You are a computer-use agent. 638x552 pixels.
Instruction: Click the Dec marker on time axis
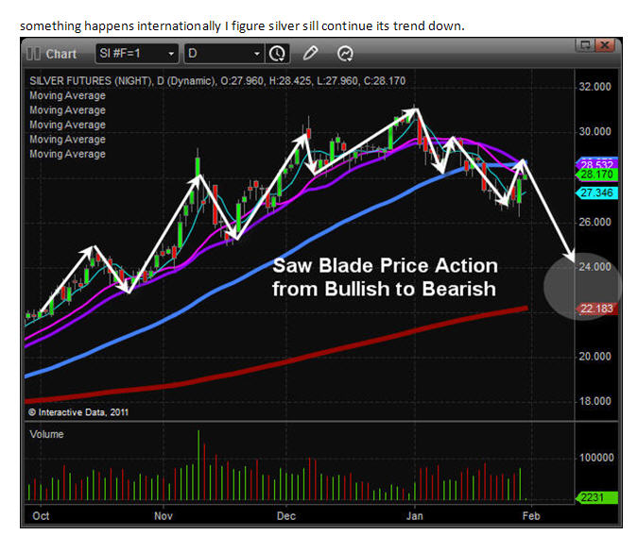286,516
